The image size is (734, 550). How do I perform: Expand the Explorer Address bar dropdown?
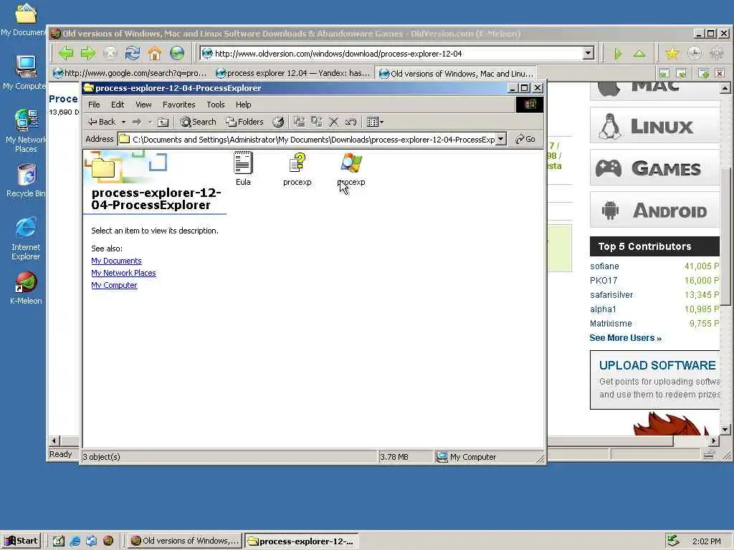pyautogui.click(x=501, y=139)
